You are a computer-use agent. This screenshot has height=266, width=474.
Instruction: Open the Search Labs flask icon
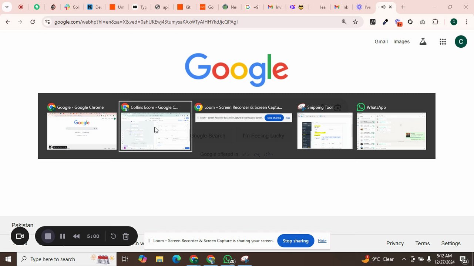423,42
